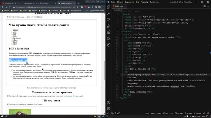
Task: Open the Правка menu in VS Code
Action: tap(120, 2)
